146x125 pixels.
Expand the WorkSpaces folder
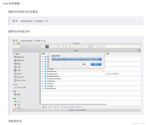click(x=43, y=88)
